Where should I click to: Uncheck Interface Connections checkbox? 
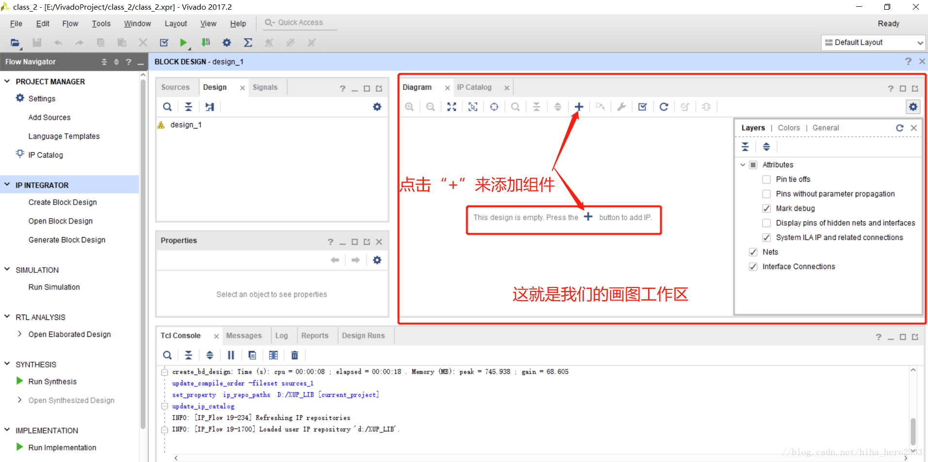(x=753, y=267)
